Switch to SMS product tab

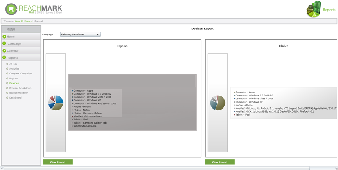click(40, 12)
